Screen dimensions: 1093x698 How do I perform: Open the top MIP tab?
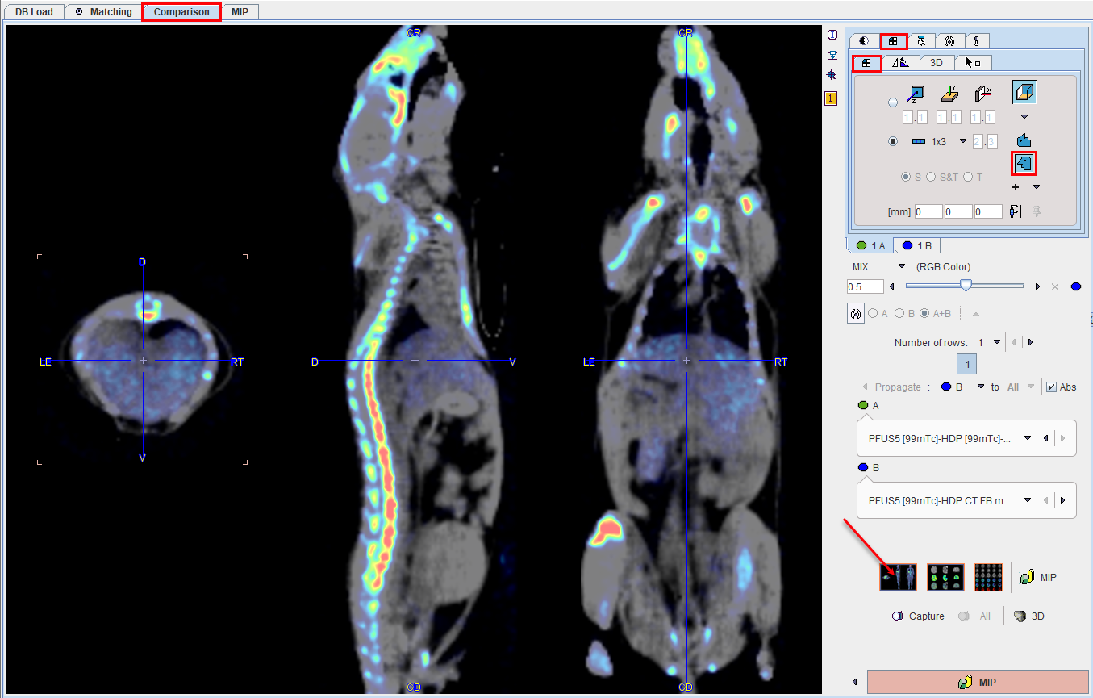coord(240,12)
